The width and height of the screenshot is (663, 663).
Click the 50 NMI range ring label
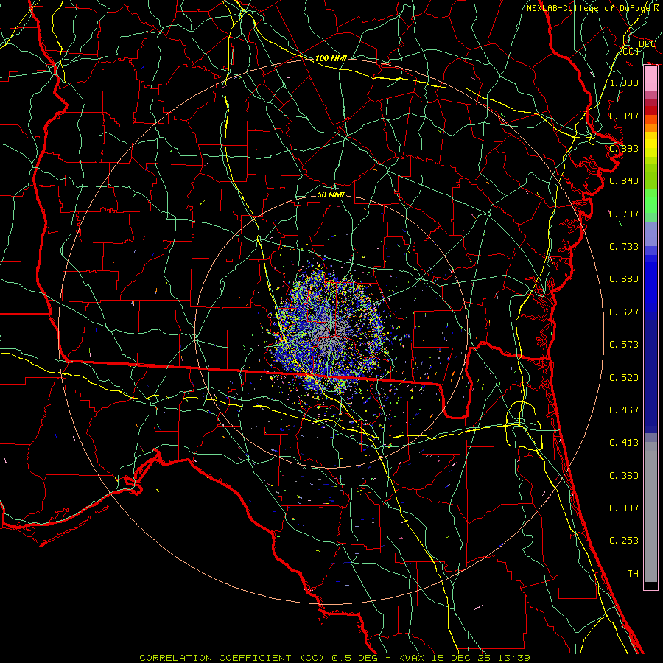(x=331, y=194)
